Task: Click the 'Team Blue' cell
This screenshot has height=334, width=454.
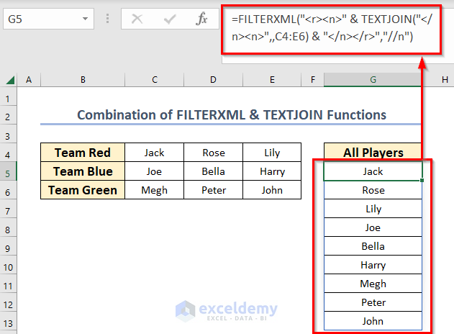Action: (83, 171)
